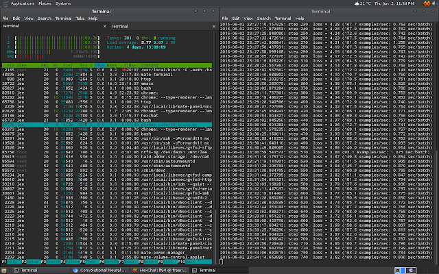Click the show desktop icon in bottom panel
439x274 pixels.
[x=4, y=270]
